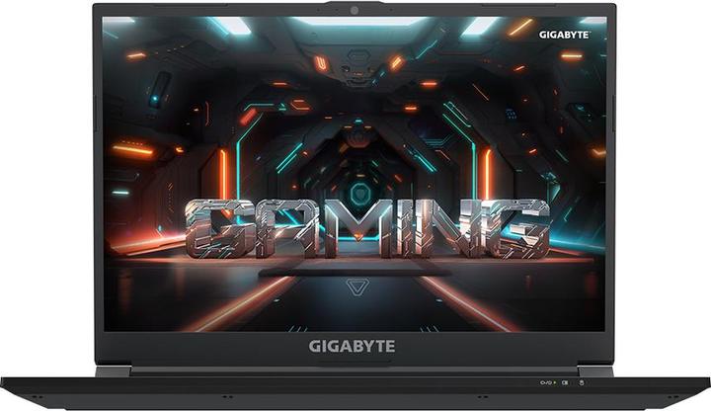Click the metallic GAMING text on screen
This screenshot has width=711, height=411.
[x=366, y=228]
